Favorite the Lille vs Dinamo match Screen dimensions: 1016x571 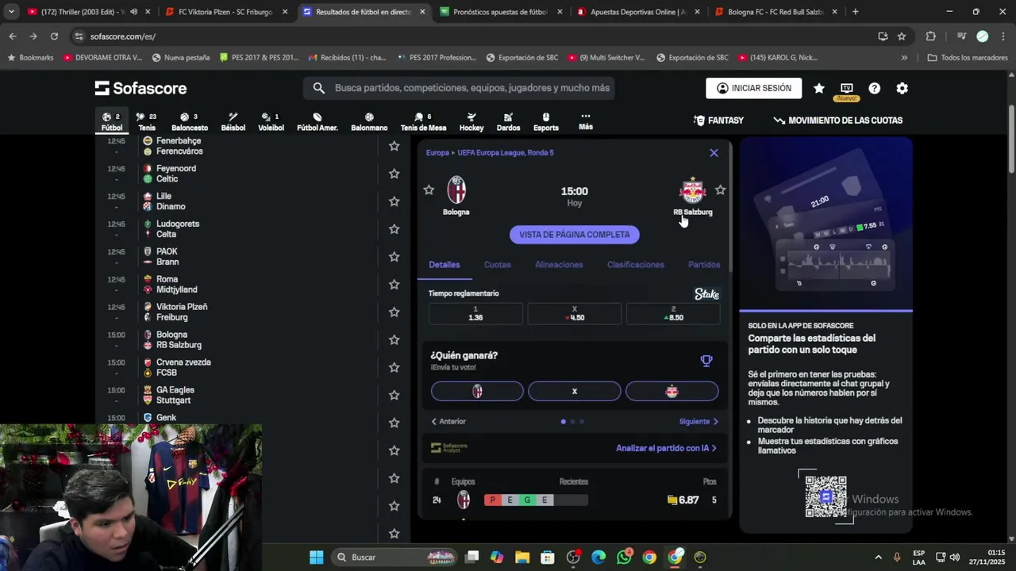coord(394,201)
